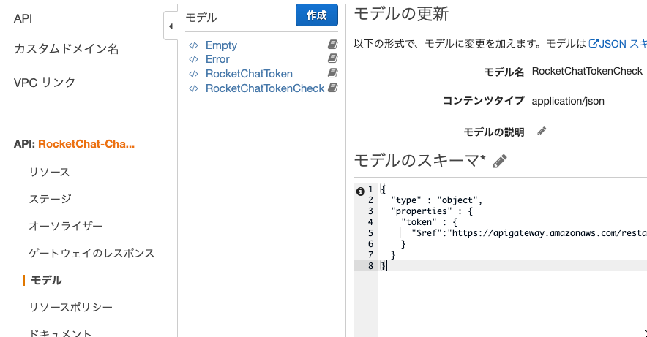Go to オーソライザー section

click(x=66, y=226)
